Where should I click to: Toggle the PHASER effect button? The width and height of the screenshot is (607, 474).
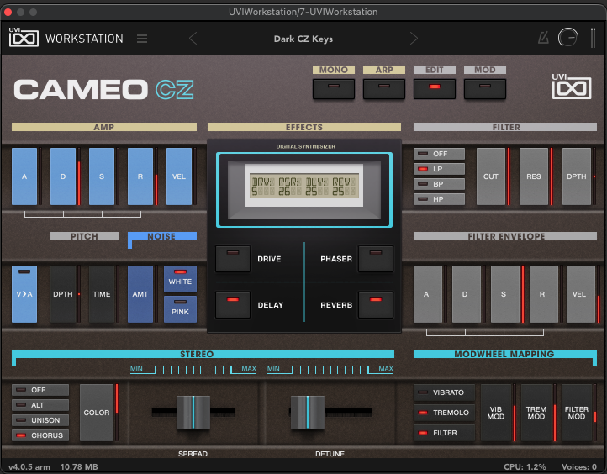point(376,259)
